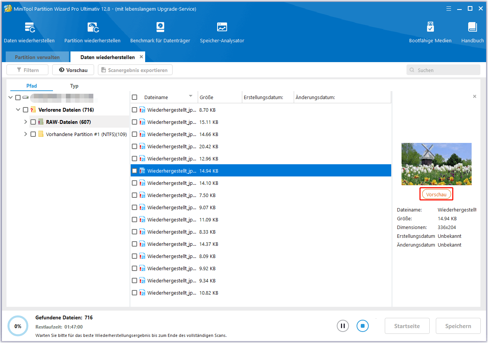Screen dimensions: 488x343
Task: Switch to the Typ view tab
Action: tap(74, 86)
